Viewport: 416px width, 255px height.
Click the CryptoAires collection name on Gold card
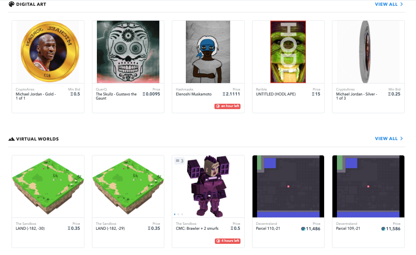tap(25, 90)
